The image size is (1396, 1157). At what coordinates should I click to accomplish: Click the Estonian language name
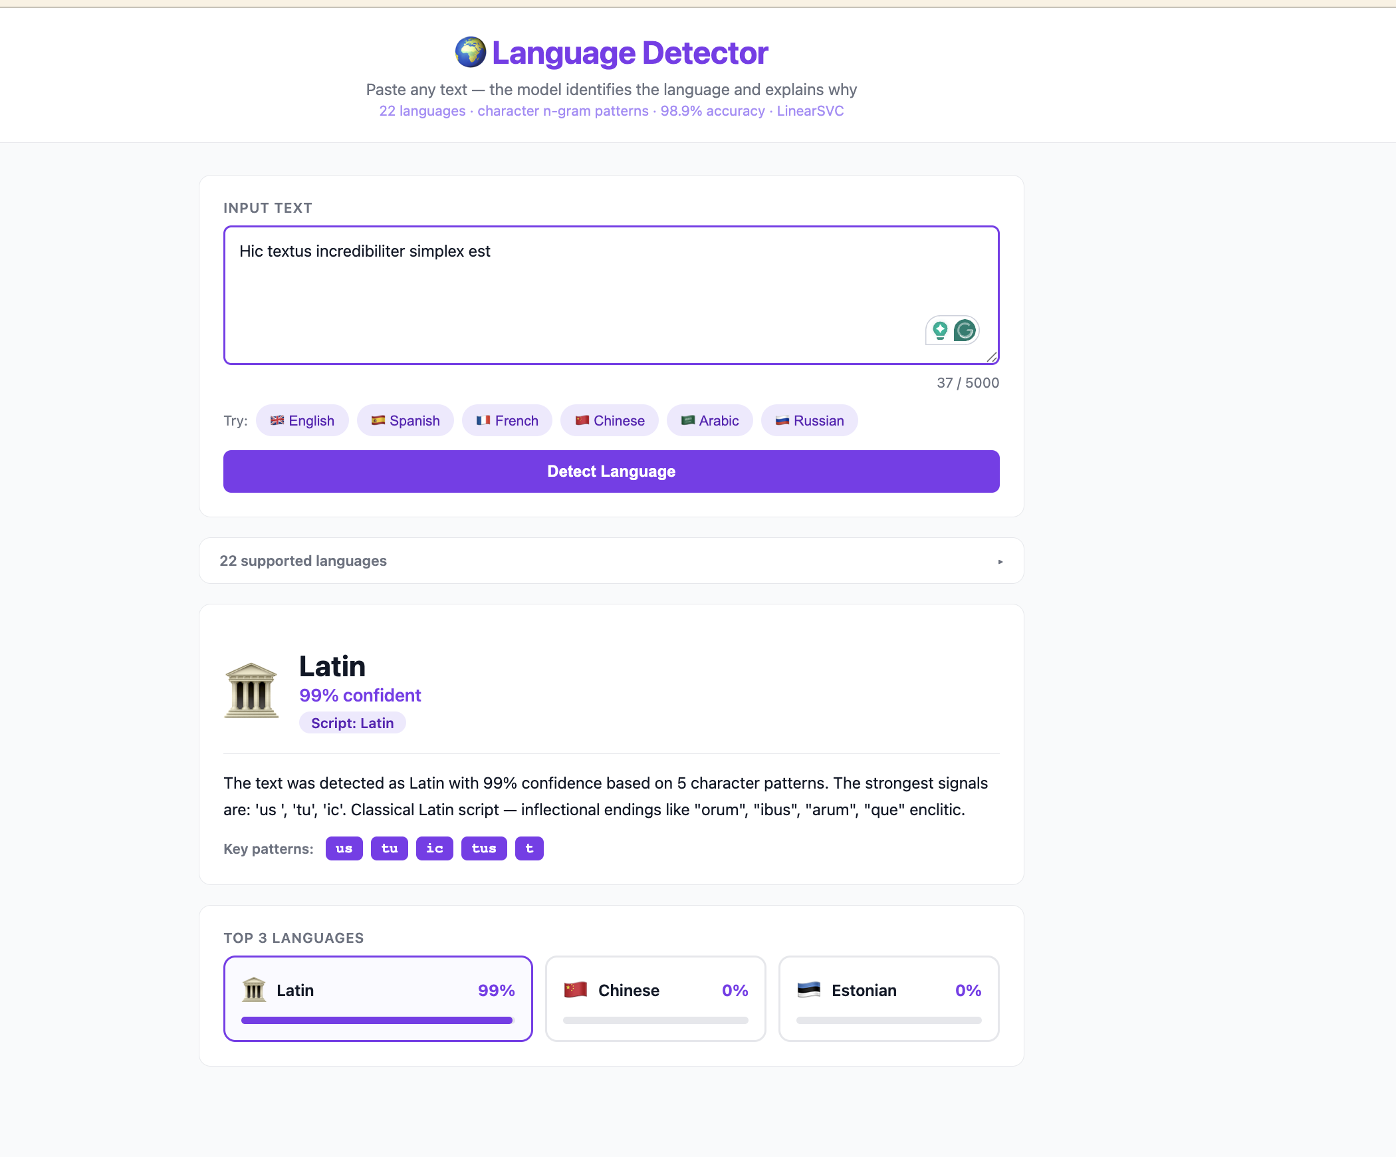point(864,990)
